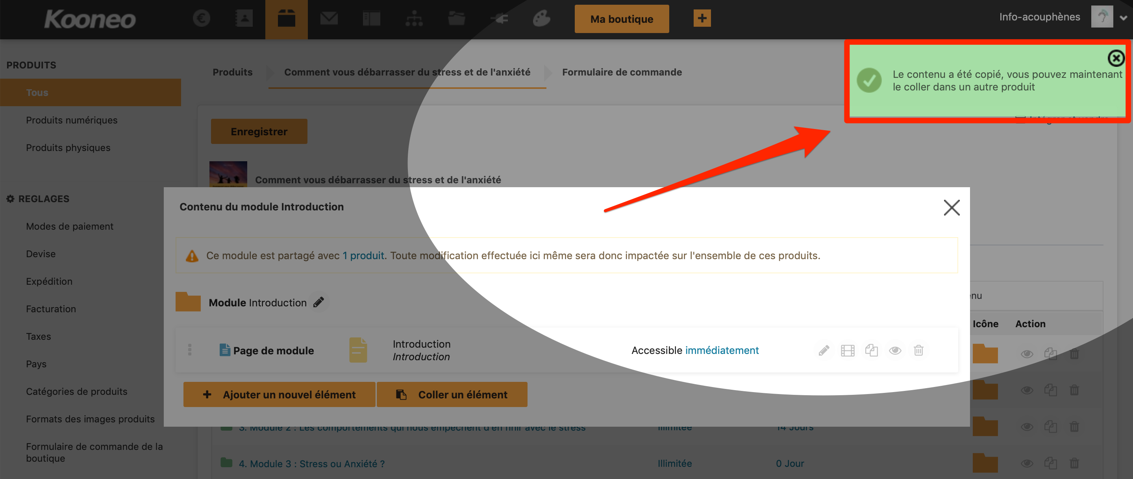Toggle the eye icon for Module 3 row
This screenshot has width=1133, height=479.
[1027, 463]
